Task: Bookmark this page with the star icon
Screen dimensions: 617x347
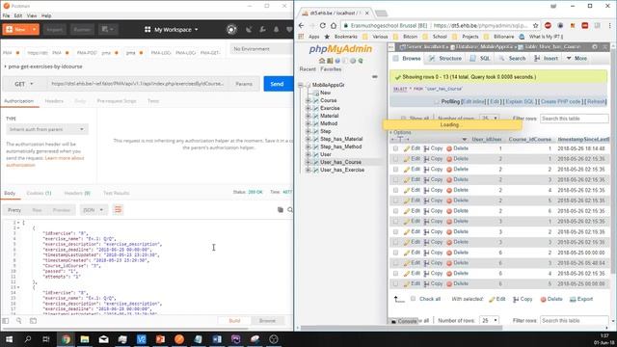Action: click(x=536, y=26)
